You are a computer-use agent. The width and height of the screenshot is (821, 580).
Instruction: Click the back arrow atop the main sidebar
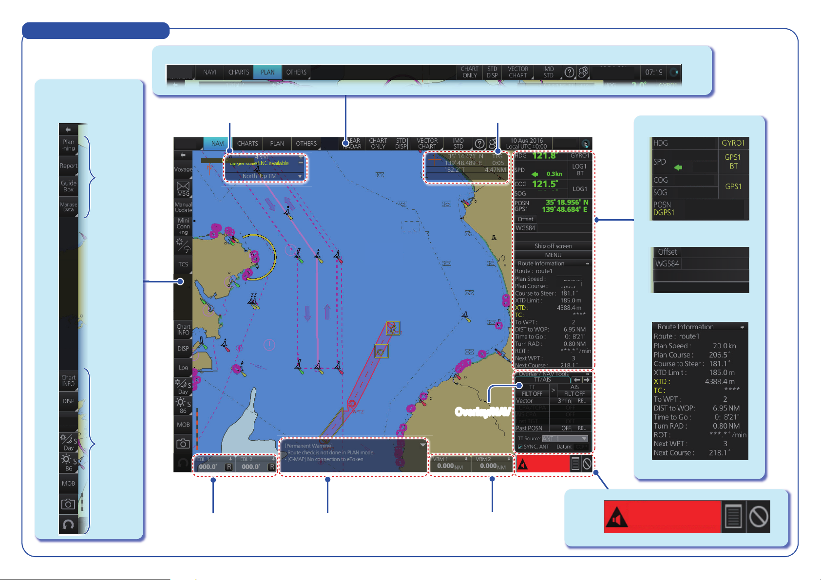(x=183, y=155)
